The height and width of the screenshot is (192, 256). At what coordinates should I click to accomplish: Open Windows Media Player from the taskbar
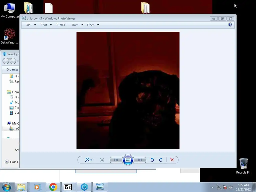pos(37,187)
